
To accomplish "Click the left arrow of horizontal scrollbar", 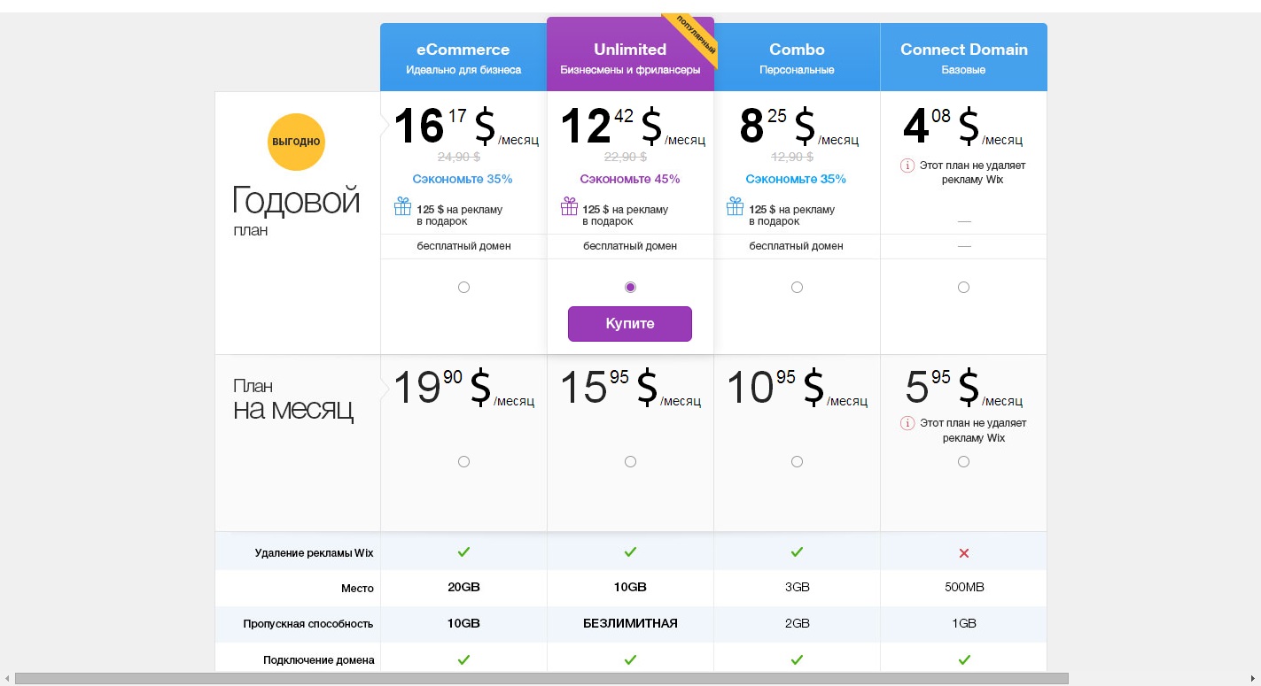I will 6,679.
